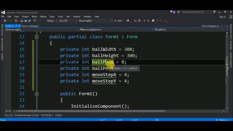The image size is (233, 131).
Task: Open the Package Manager Console tab
Action: coord(27,115)
